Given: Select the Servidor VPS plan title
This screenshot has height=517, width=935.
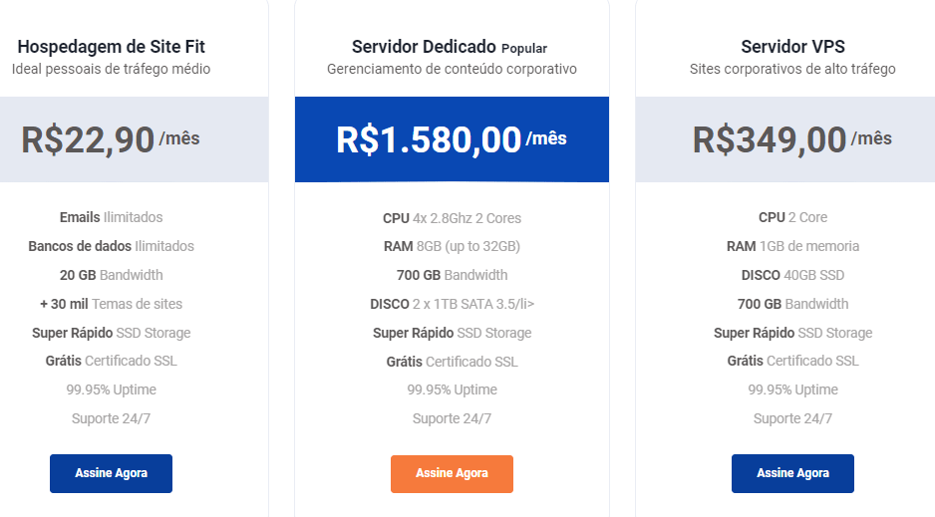Looking at the screenshot, I should (792, 47).
